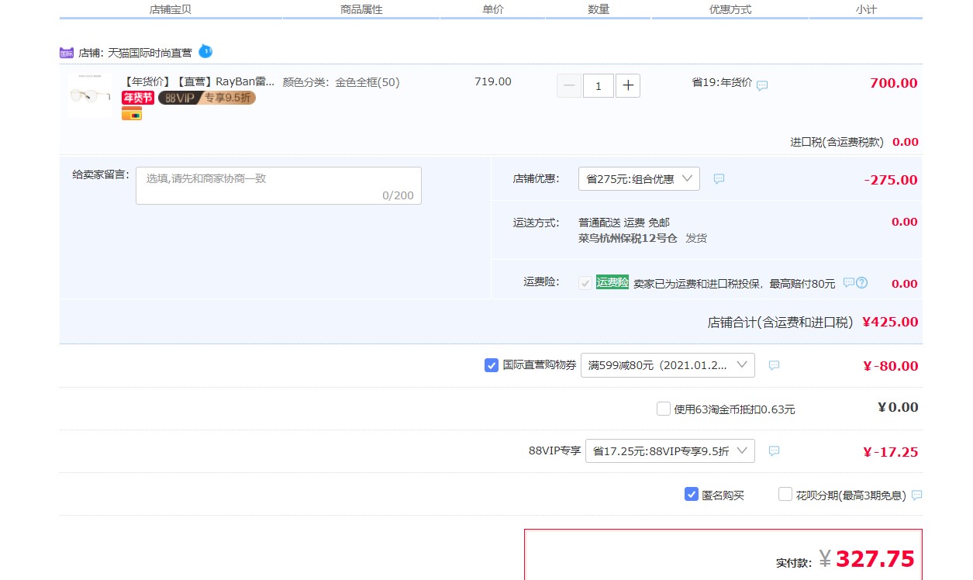
Task: Increase quantity with the plus button
Action: tap(628, 86)
